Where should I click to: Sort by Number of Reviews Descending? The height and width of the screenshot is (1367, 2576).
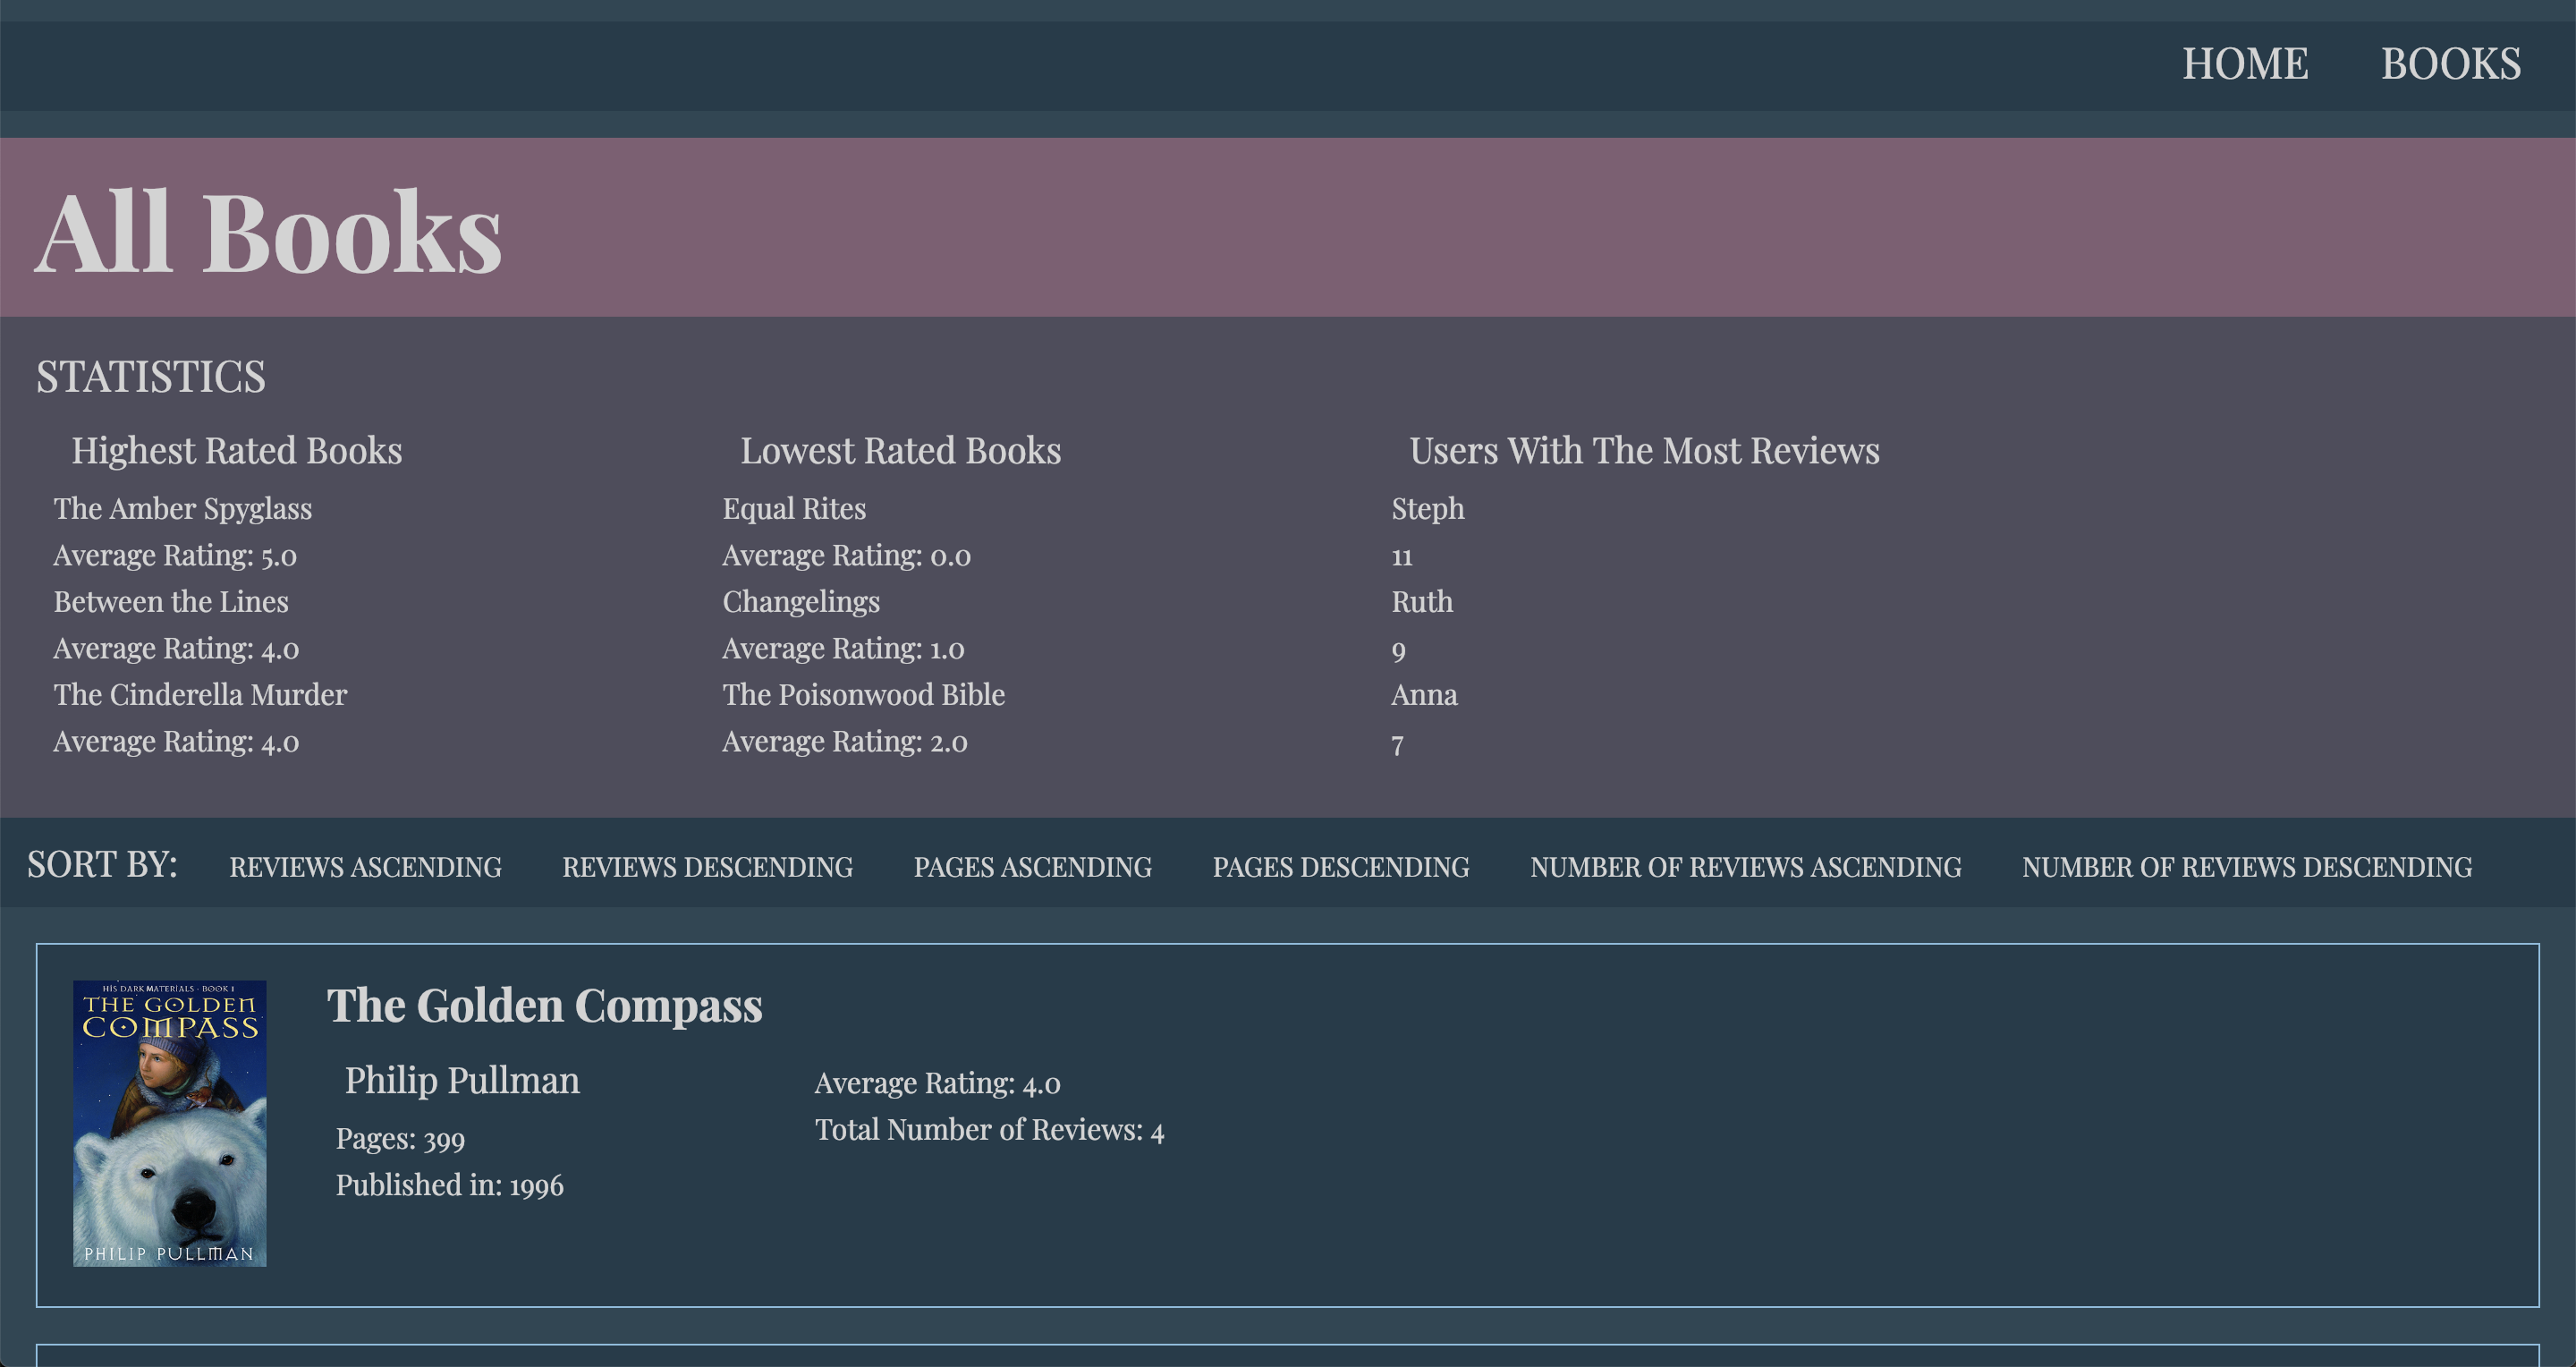(x=2246, y=867)
